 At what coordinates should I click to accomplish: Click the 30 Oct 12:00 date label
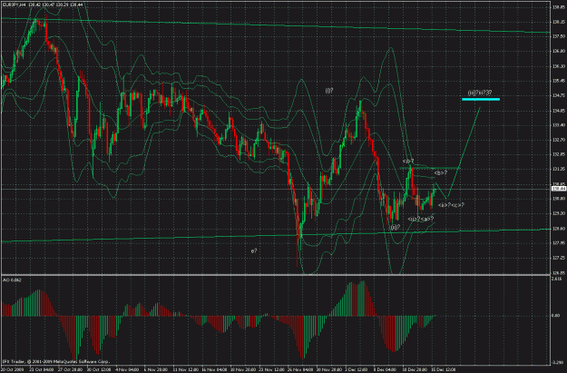click(98, 369)
